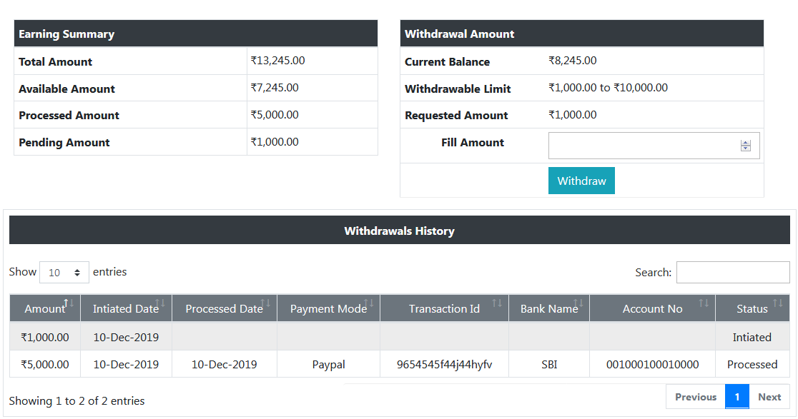Open the Show entries dropdown
The height and width of the screenshot is (419, 798).
tap(64, 272)
